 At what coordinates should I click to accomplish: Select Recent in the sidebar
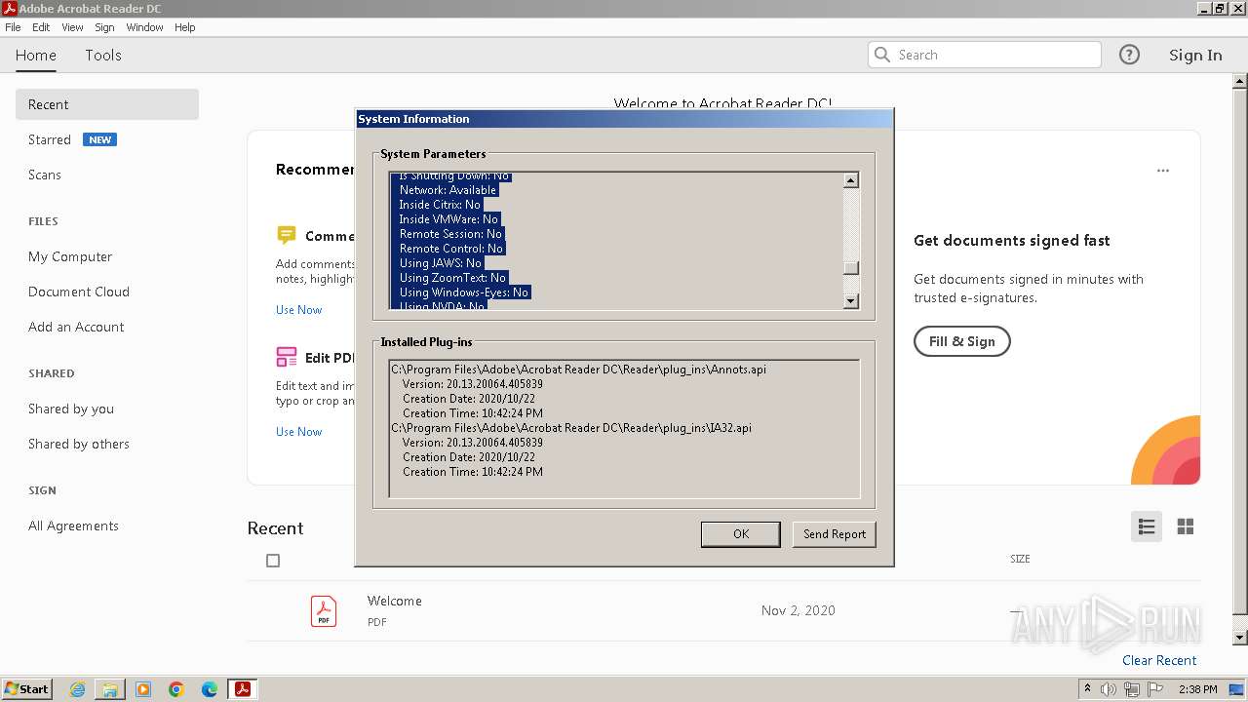[107, 104]
